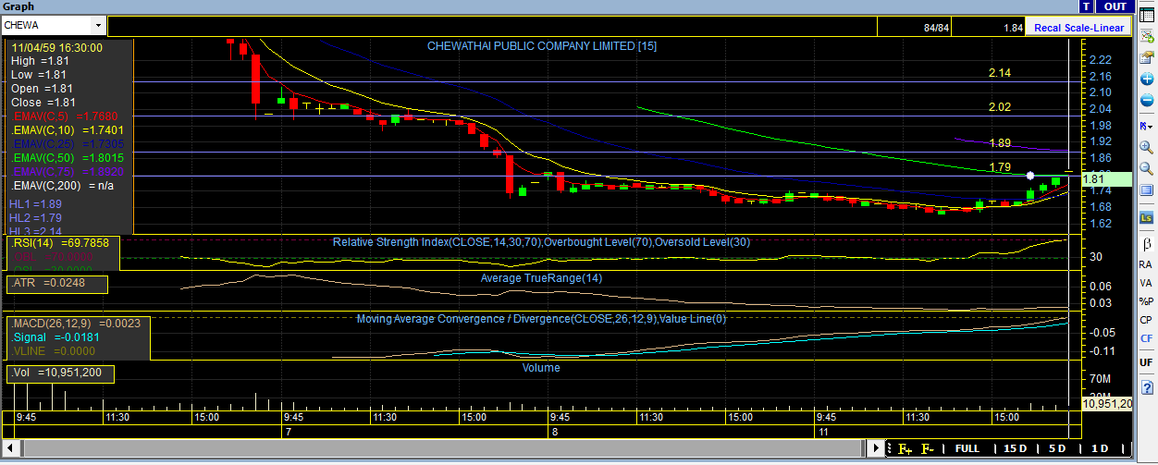Image resolution: width=1158 pixels, height=465 pixels.
Task: Click the Ls sidebar icon
Action: click(x=1146, y=217)
